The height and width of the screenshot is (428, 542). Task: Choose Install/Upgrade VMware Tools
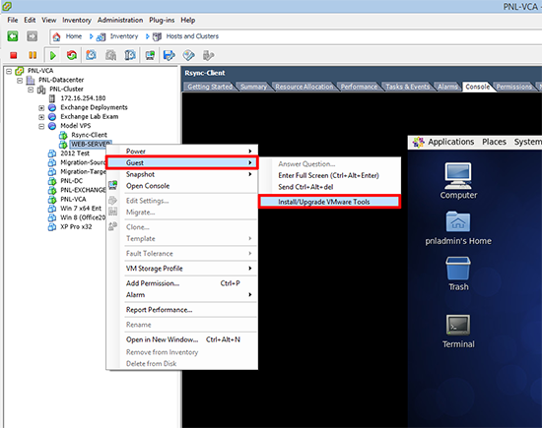pyautogui.click(x=330, y=202)
